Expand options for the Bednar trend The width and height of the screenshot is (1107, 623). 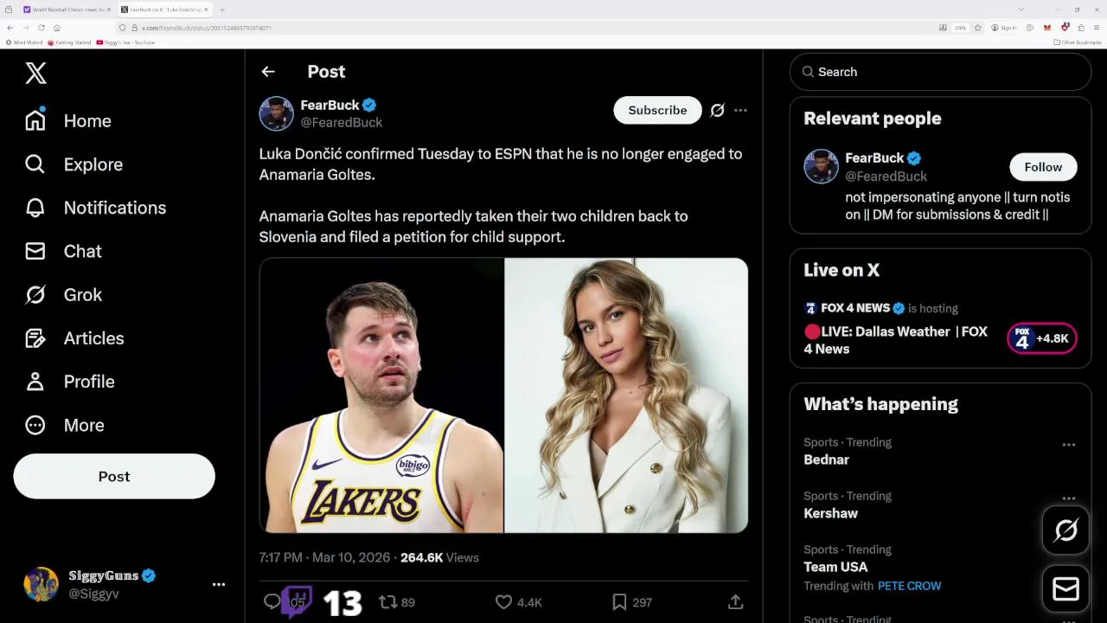[x=1069, y=445]
